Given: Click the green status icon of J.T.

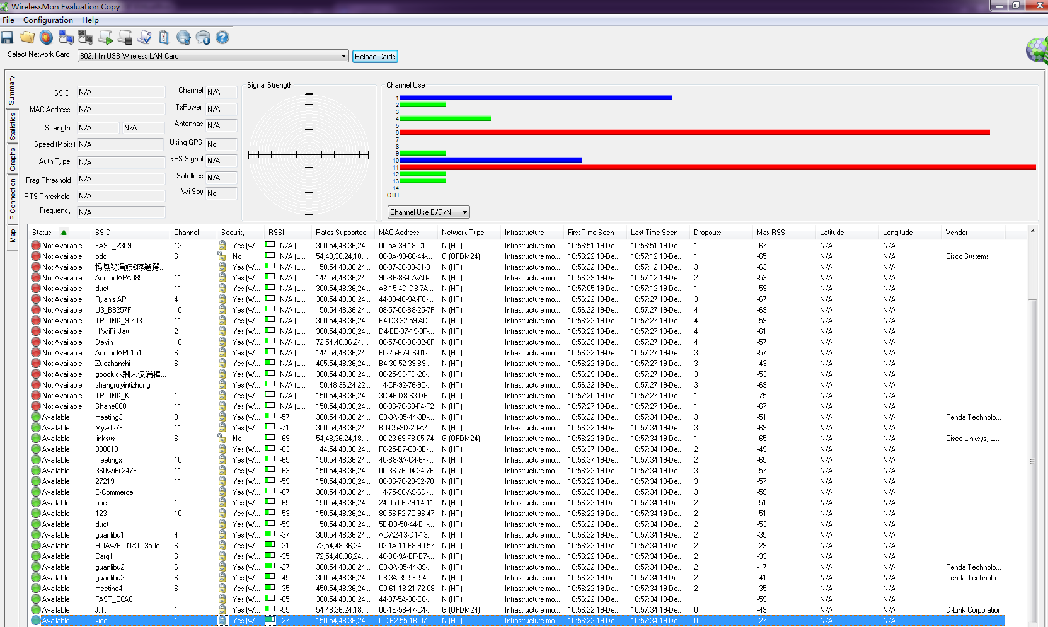Looking at the screenshot, I should tap(36, 610).
